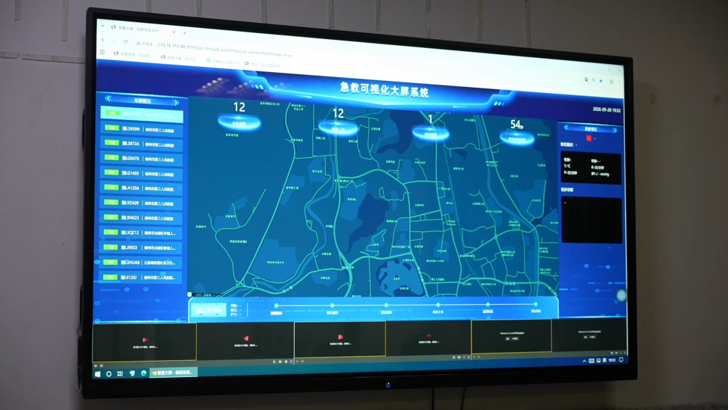This screenshot has height=410, width=728.
Task: Launch Microsoft Edge from the taskbar
Action: pos(144,373)
